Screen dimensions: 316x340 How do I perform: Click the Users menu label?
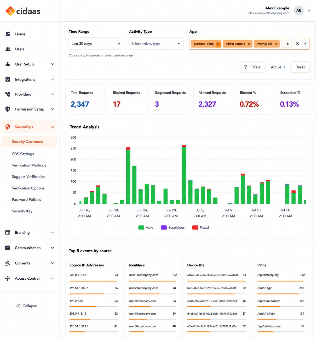pyautogui.click(x=20, y=49)
